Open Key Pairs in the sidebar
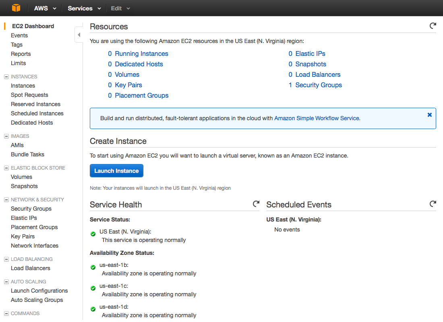This screenshot has width=443, height=322. [23, 236]
